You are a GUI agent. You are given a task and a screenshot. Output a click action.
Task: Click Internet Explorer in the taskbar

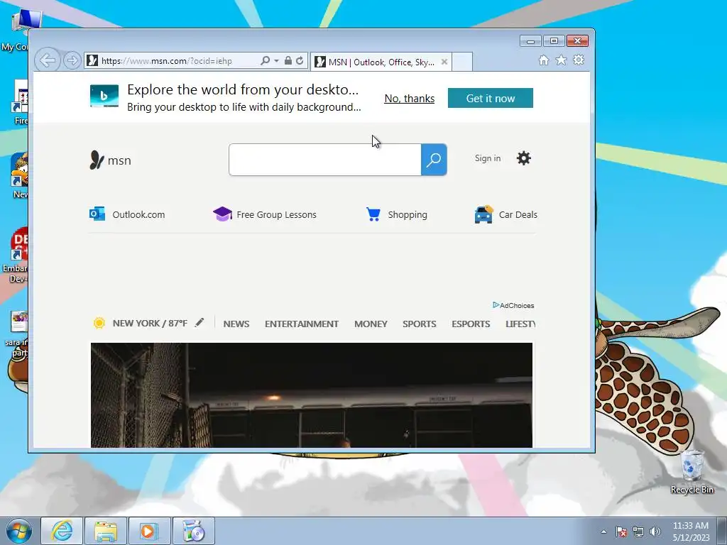pos(62,531)
